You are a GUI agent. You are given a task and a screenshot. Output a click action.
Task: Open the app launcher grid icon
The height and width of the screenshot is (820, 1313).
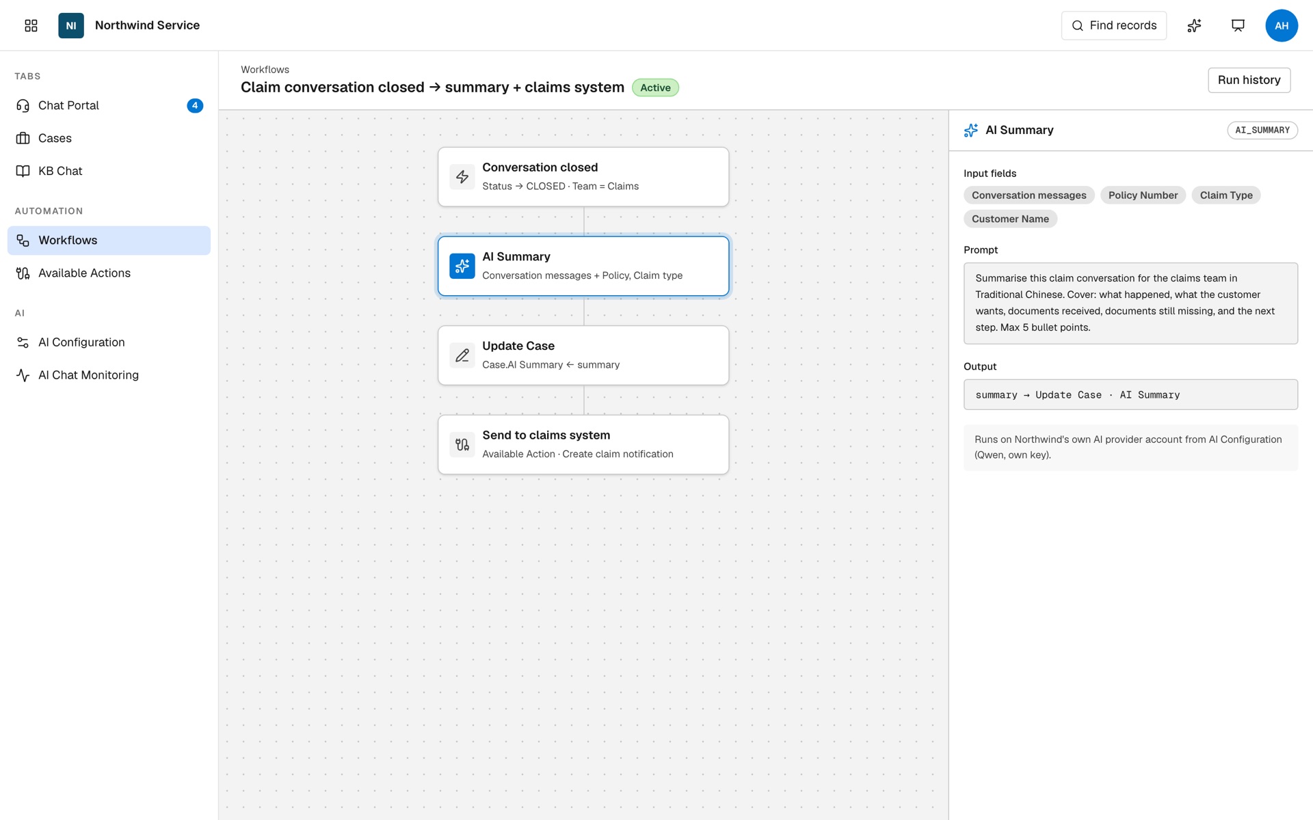click(31, 25)
